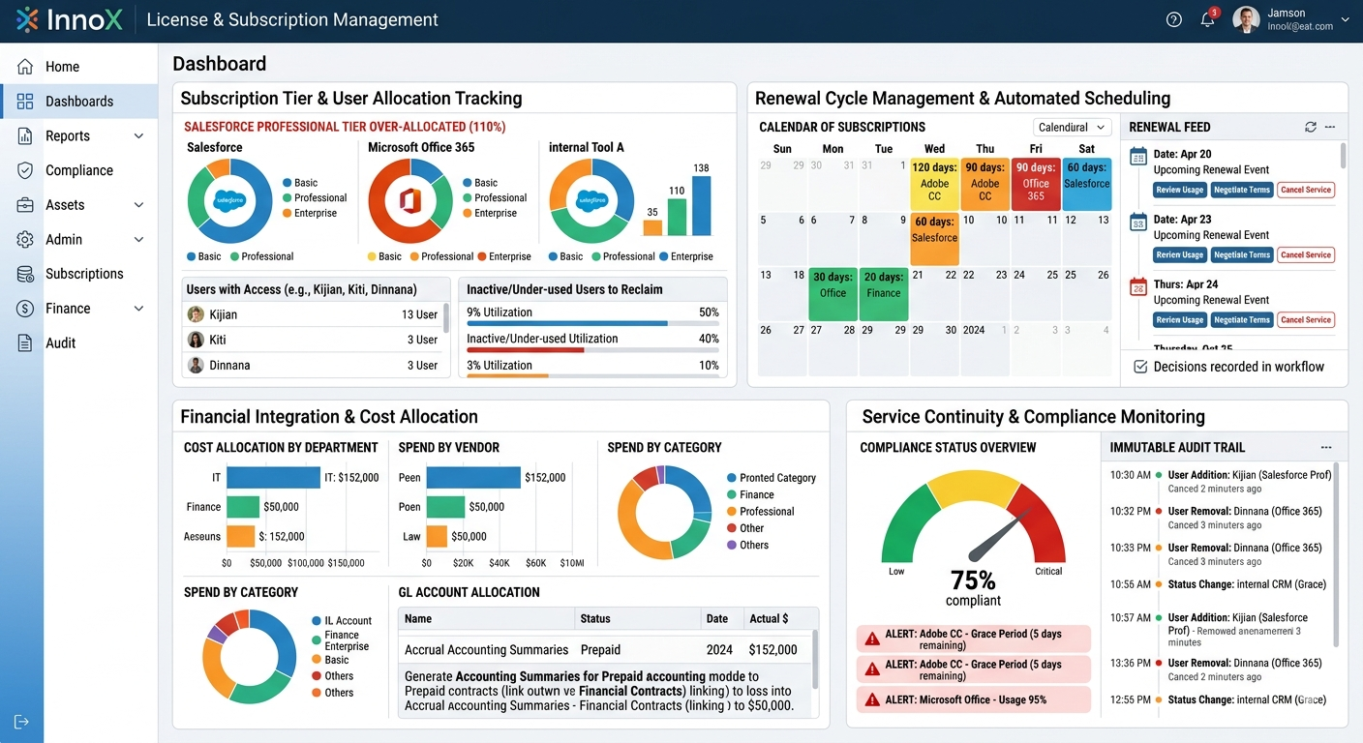Click the Audit document icon
The height and width of the screenshot is (743, 1363).
point(25,343)
